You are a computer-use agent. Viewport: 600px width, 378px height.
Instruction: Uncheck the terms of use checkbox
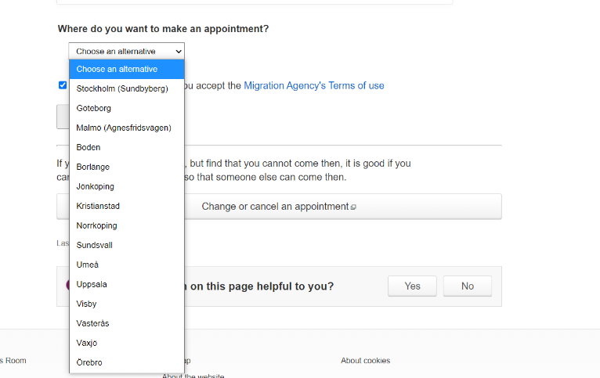(x=63, y=85)
